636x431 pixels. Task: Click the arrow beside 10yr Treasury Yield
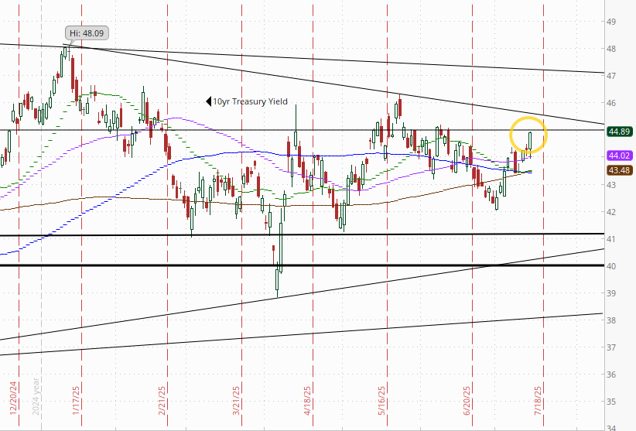(x=208, y=101)
